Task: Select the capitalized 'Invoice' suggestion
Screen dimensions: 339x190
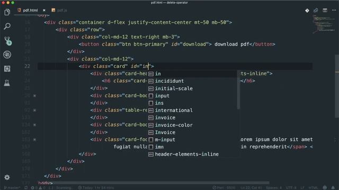Action: (x=192, y=132)
